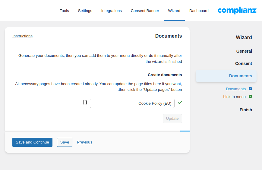Screen dimensions: 262x170
Task: Jump to the Finish wizard step
Action: 245,110
